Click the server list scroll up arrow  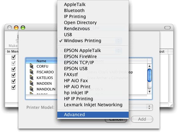150,66
